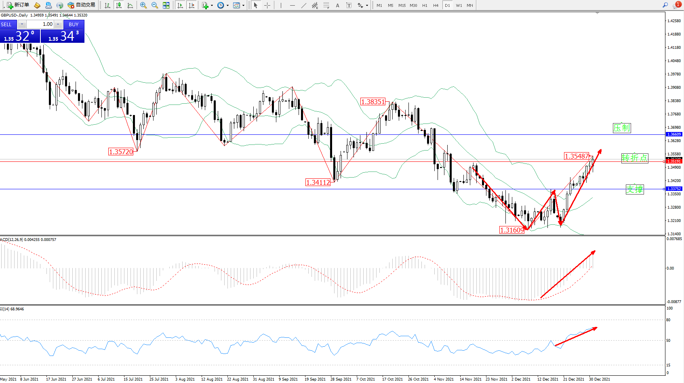Select the text label tool (A)
Image resolution: width=684 pixels, height=383 pixels.
pos(337,5)
